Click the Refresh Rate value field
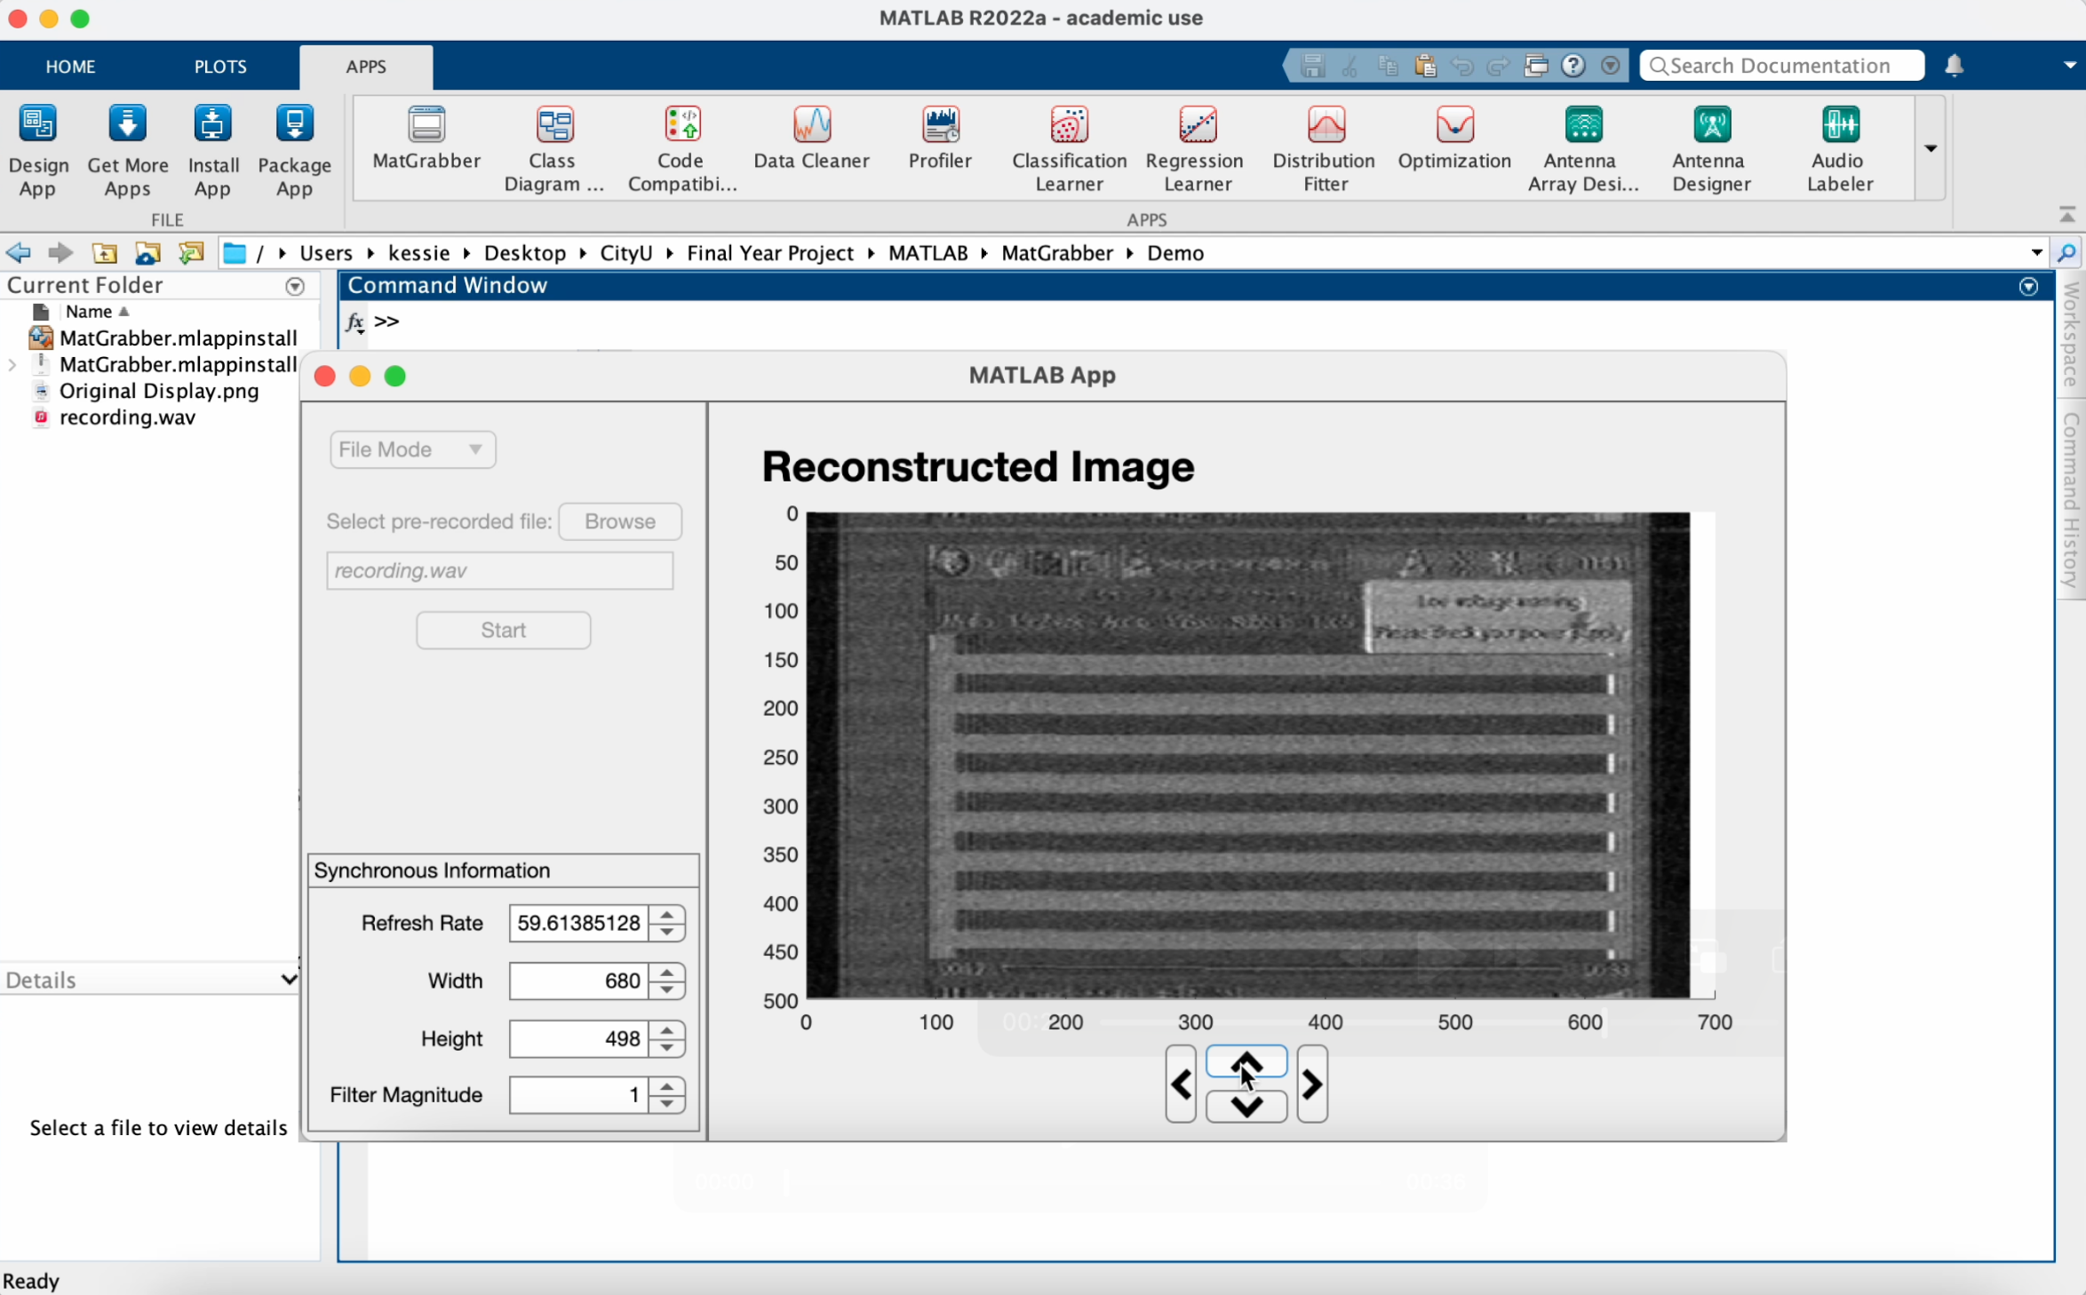 578,923
